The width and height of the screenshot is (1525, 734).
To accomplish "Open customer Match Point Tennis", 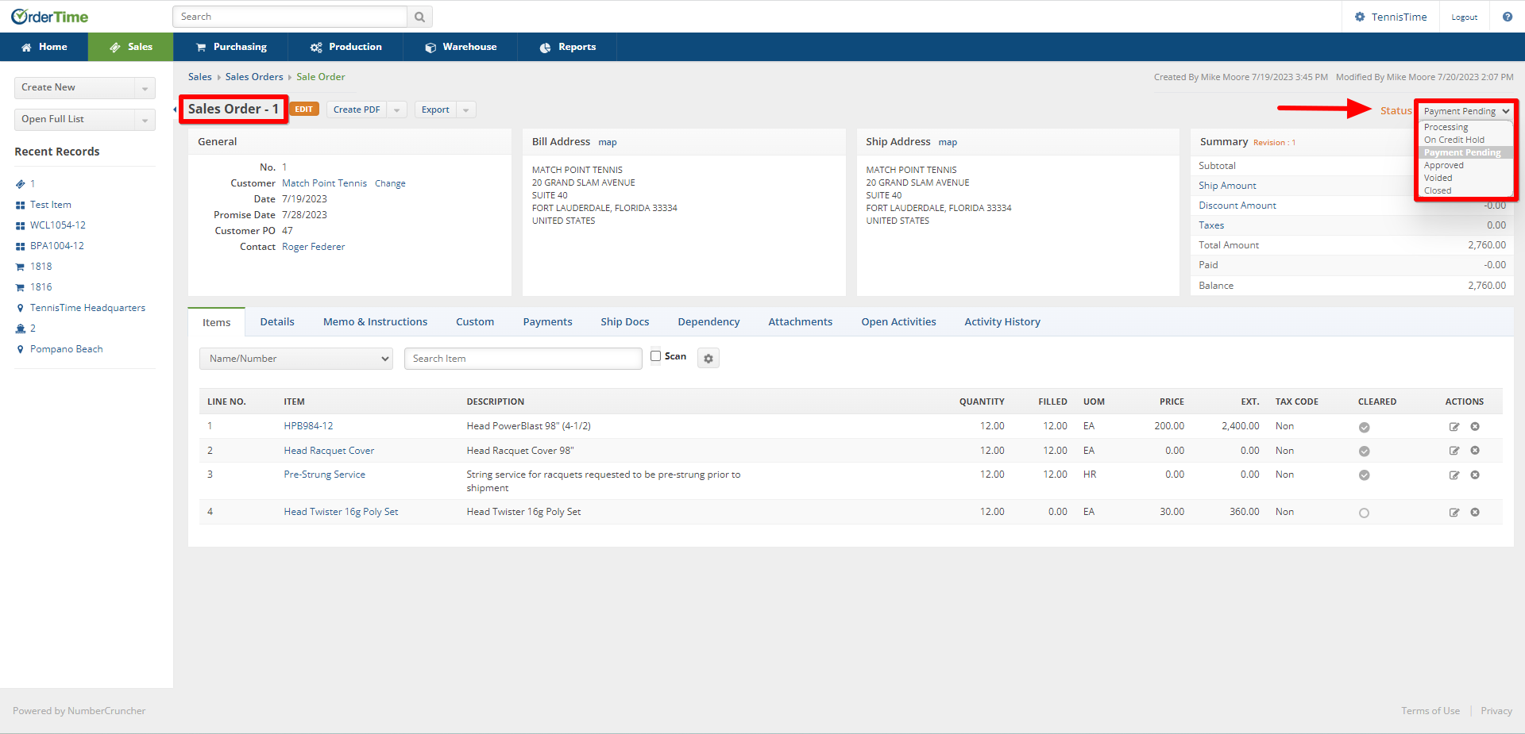I will pos(324,183).
